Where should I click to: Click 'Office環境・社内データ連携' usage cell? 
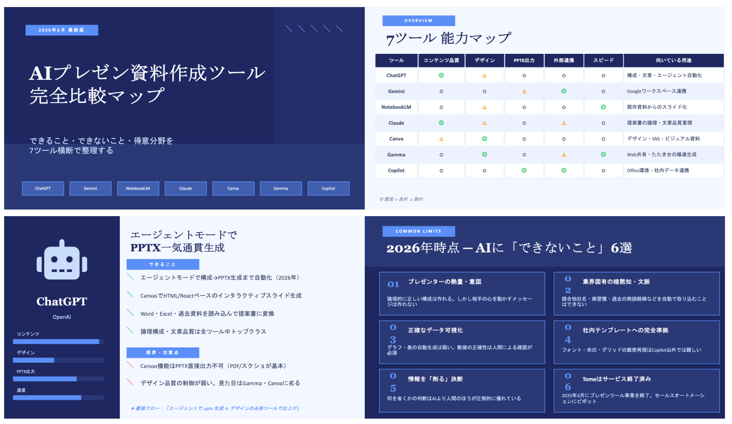point(674,170)
